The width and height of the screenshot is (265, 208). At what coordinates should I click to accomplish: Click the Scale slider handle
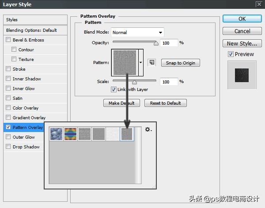pyautogui.click(x=134, y=82)
